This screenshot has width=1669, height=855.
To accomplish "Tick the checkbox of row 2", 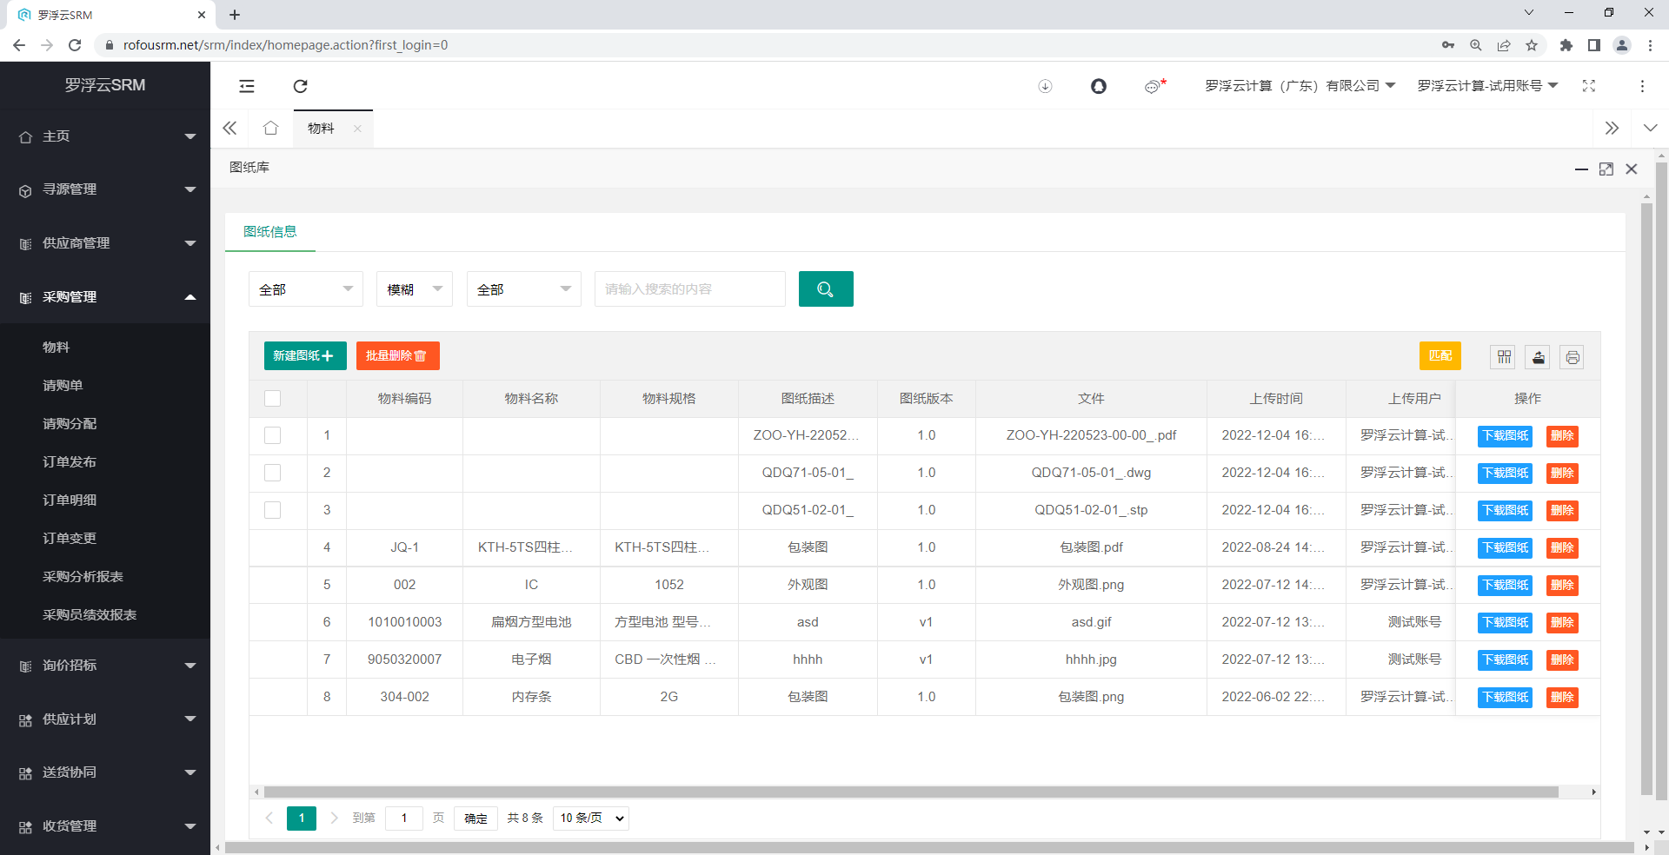I will click(x=272, y=473).
